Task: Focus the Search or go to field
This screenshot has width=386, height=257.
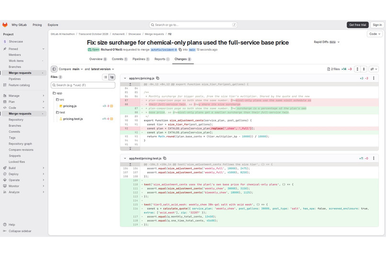Action: coord(193,25)
